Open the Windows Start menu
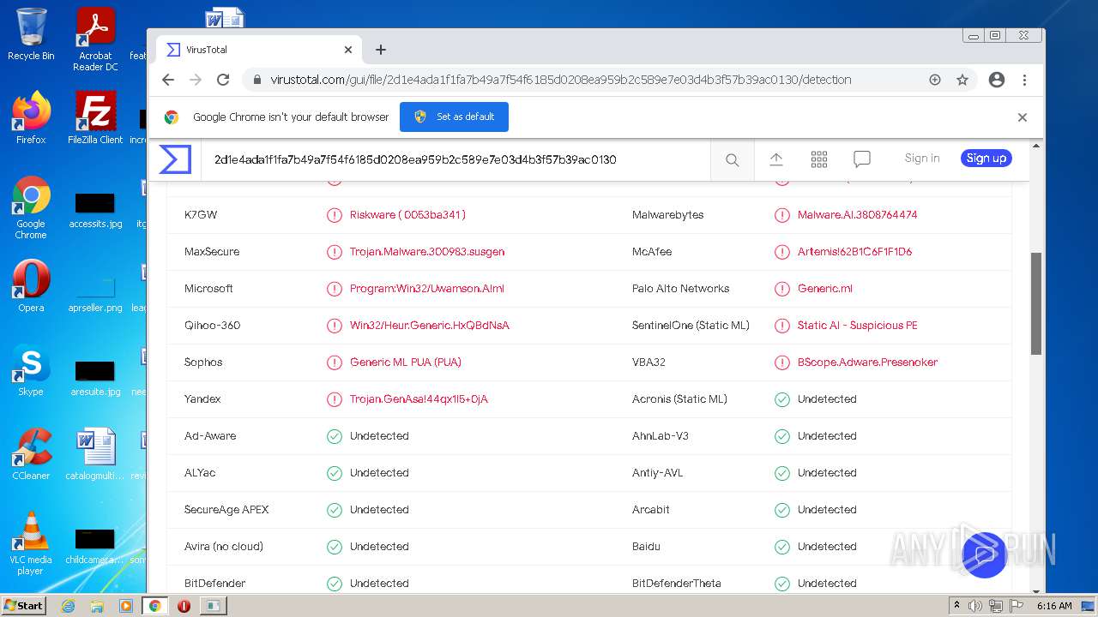The image size is (1098, 617). 23,605
